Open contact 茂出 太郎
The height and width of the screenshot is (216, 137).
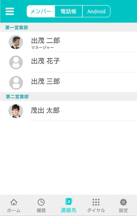tap(68, 111)
